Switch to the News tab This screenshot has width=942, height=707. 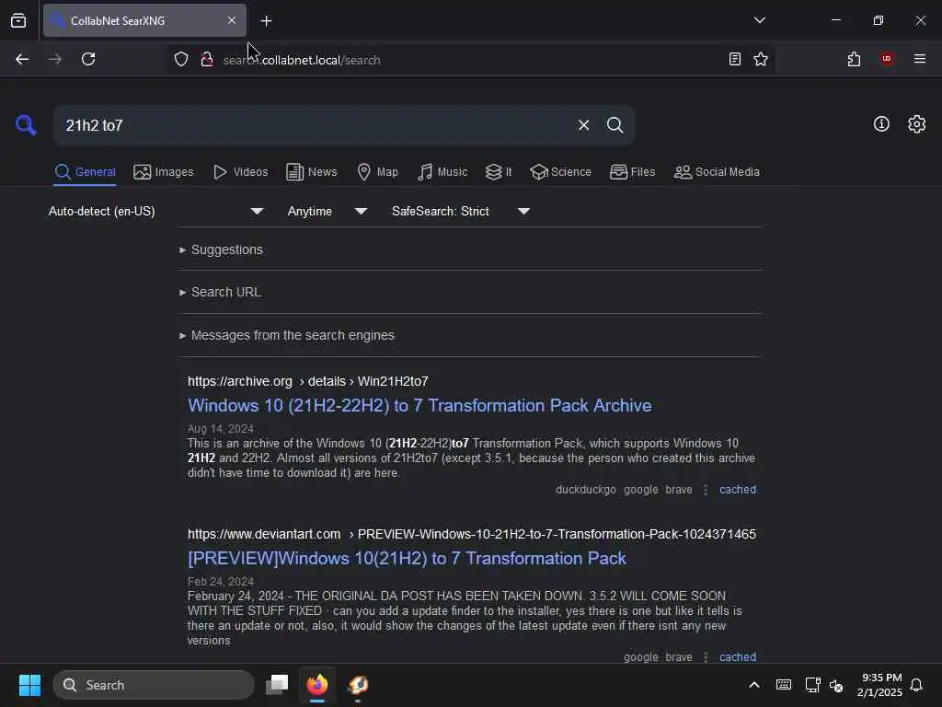312,172
